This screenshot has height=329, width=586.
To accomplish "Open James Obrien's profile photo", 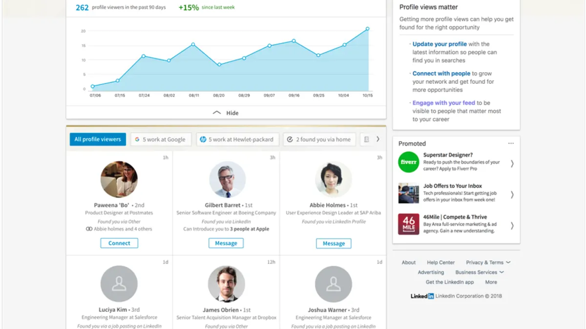I will [227, 284].
